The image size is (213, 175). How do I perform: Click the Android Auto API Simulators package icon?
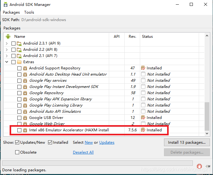pos(25,112)
